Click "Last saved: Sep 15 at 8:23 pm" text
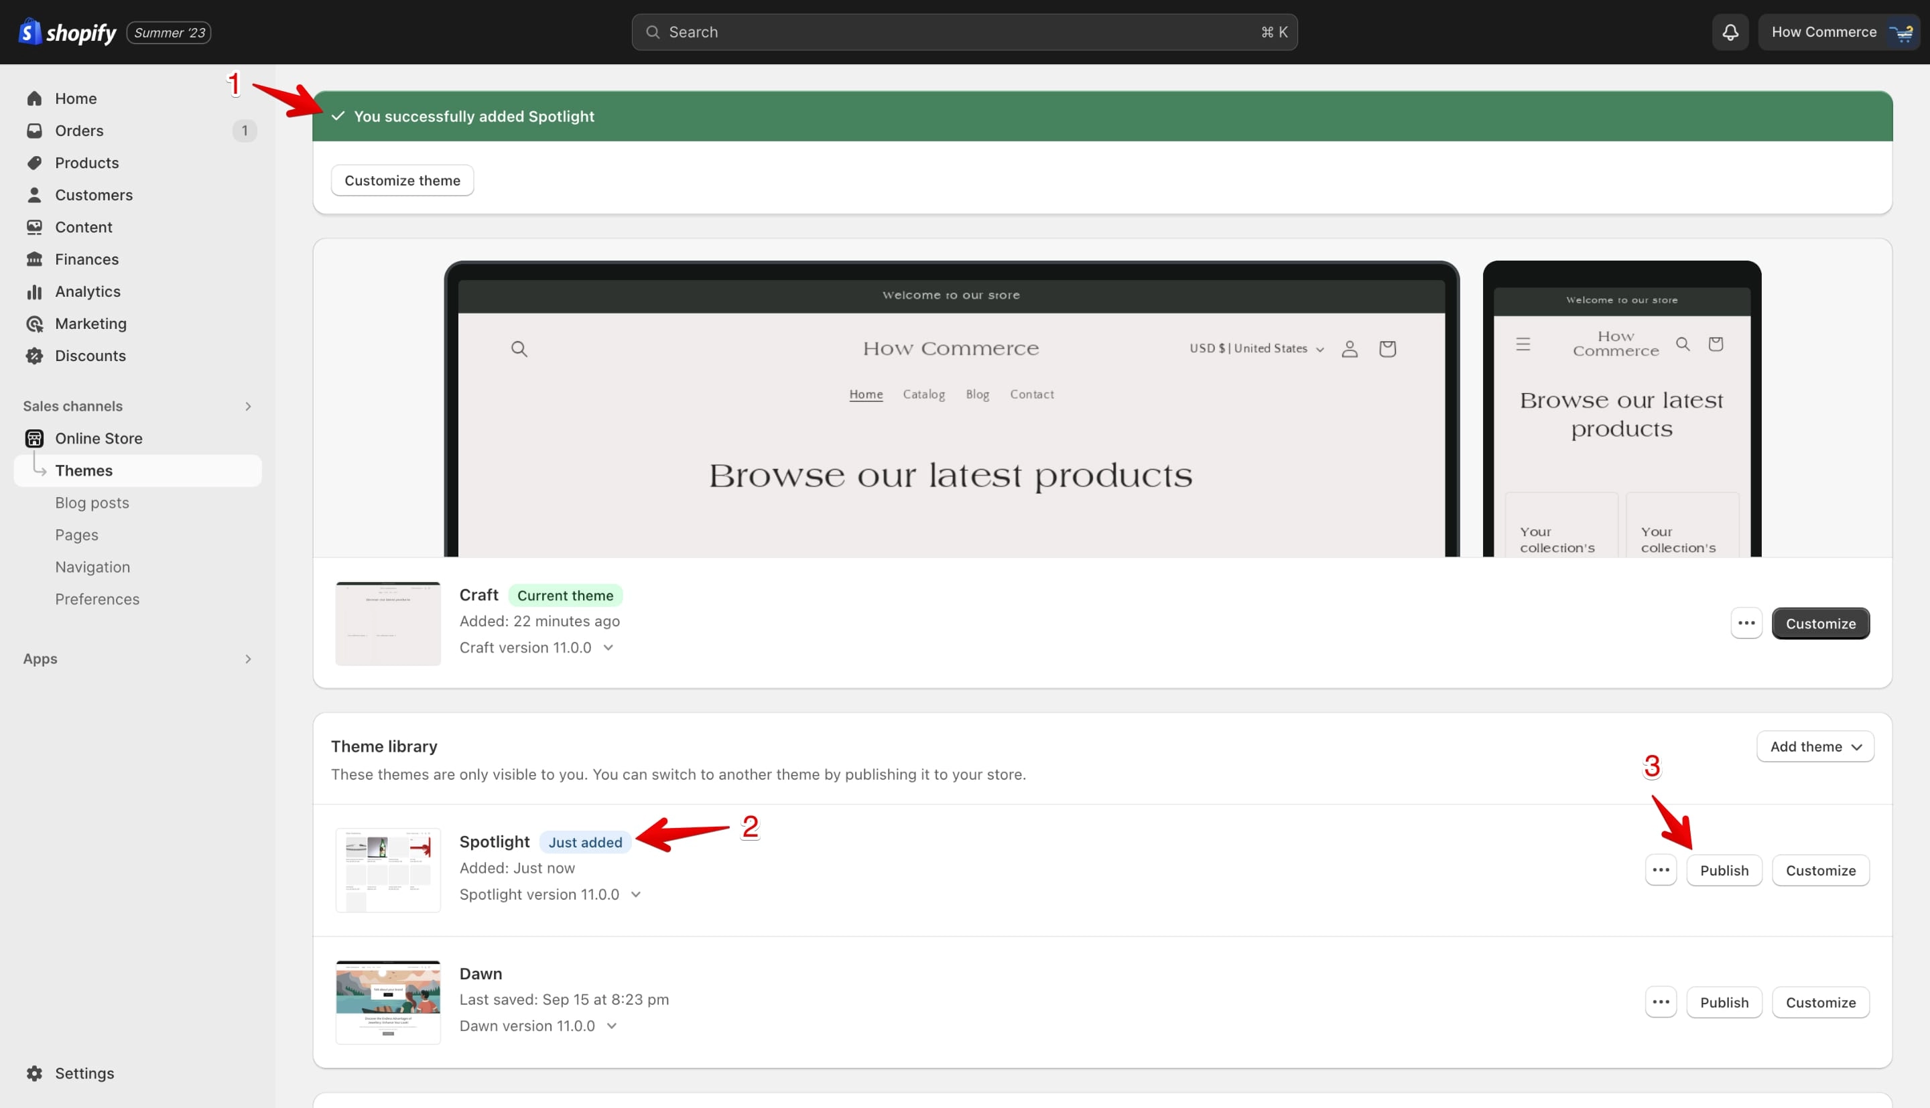1930x1108 pixels. coord(564,999)
